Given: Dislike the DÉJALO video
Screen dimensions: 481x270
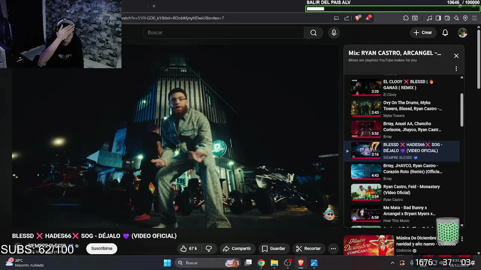Looking at the screenshot, I should point(209,249).
